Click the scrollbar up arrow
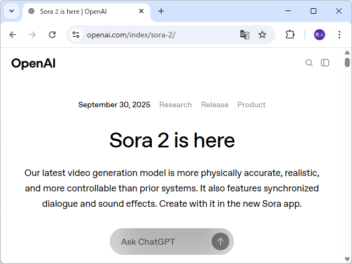Image resolution: width=352 pixels, height=264 pixels. pyautogui.click(x=347, y=52)
